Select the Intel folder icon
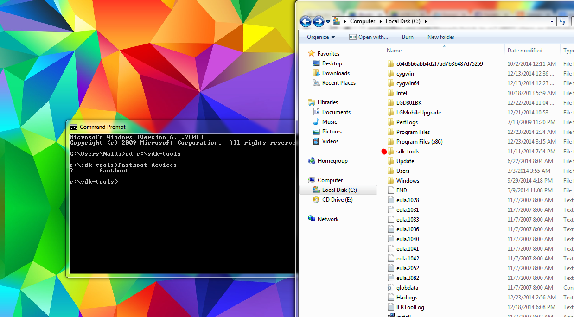574x317 pixels. [x=390, y=93]
